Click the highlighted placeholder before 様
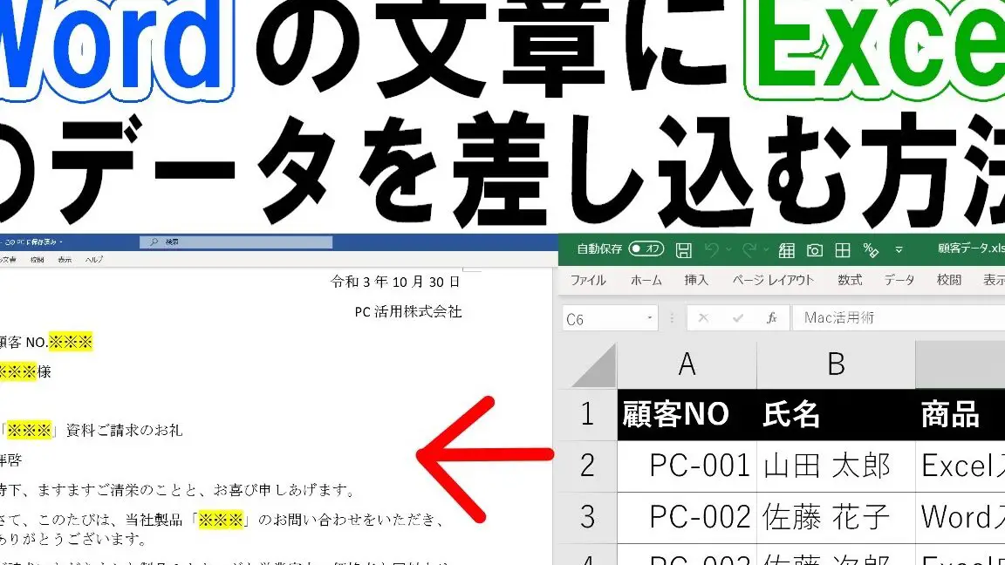 (18, 371)
